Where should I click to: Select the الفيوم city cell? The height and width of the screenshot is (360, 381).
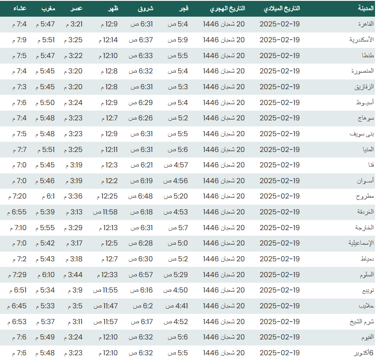coord(367,337)
